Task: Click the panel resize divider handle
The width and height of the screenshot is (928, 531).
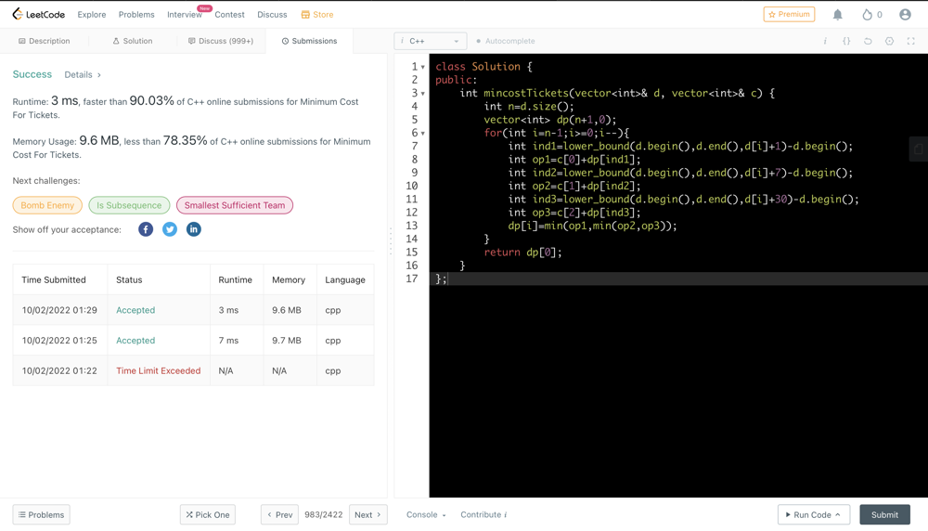Action: (x=391, y=241)
